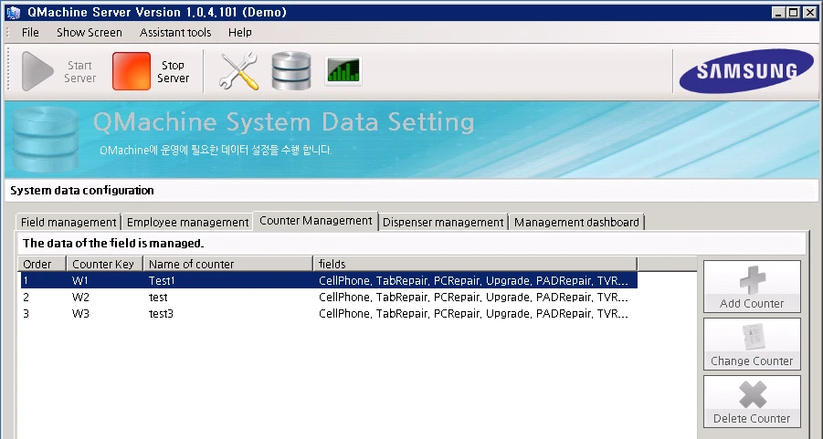Click the Delete Counter button
The width and height of the screenshot is (823, 439).
[x=752, y=402]
